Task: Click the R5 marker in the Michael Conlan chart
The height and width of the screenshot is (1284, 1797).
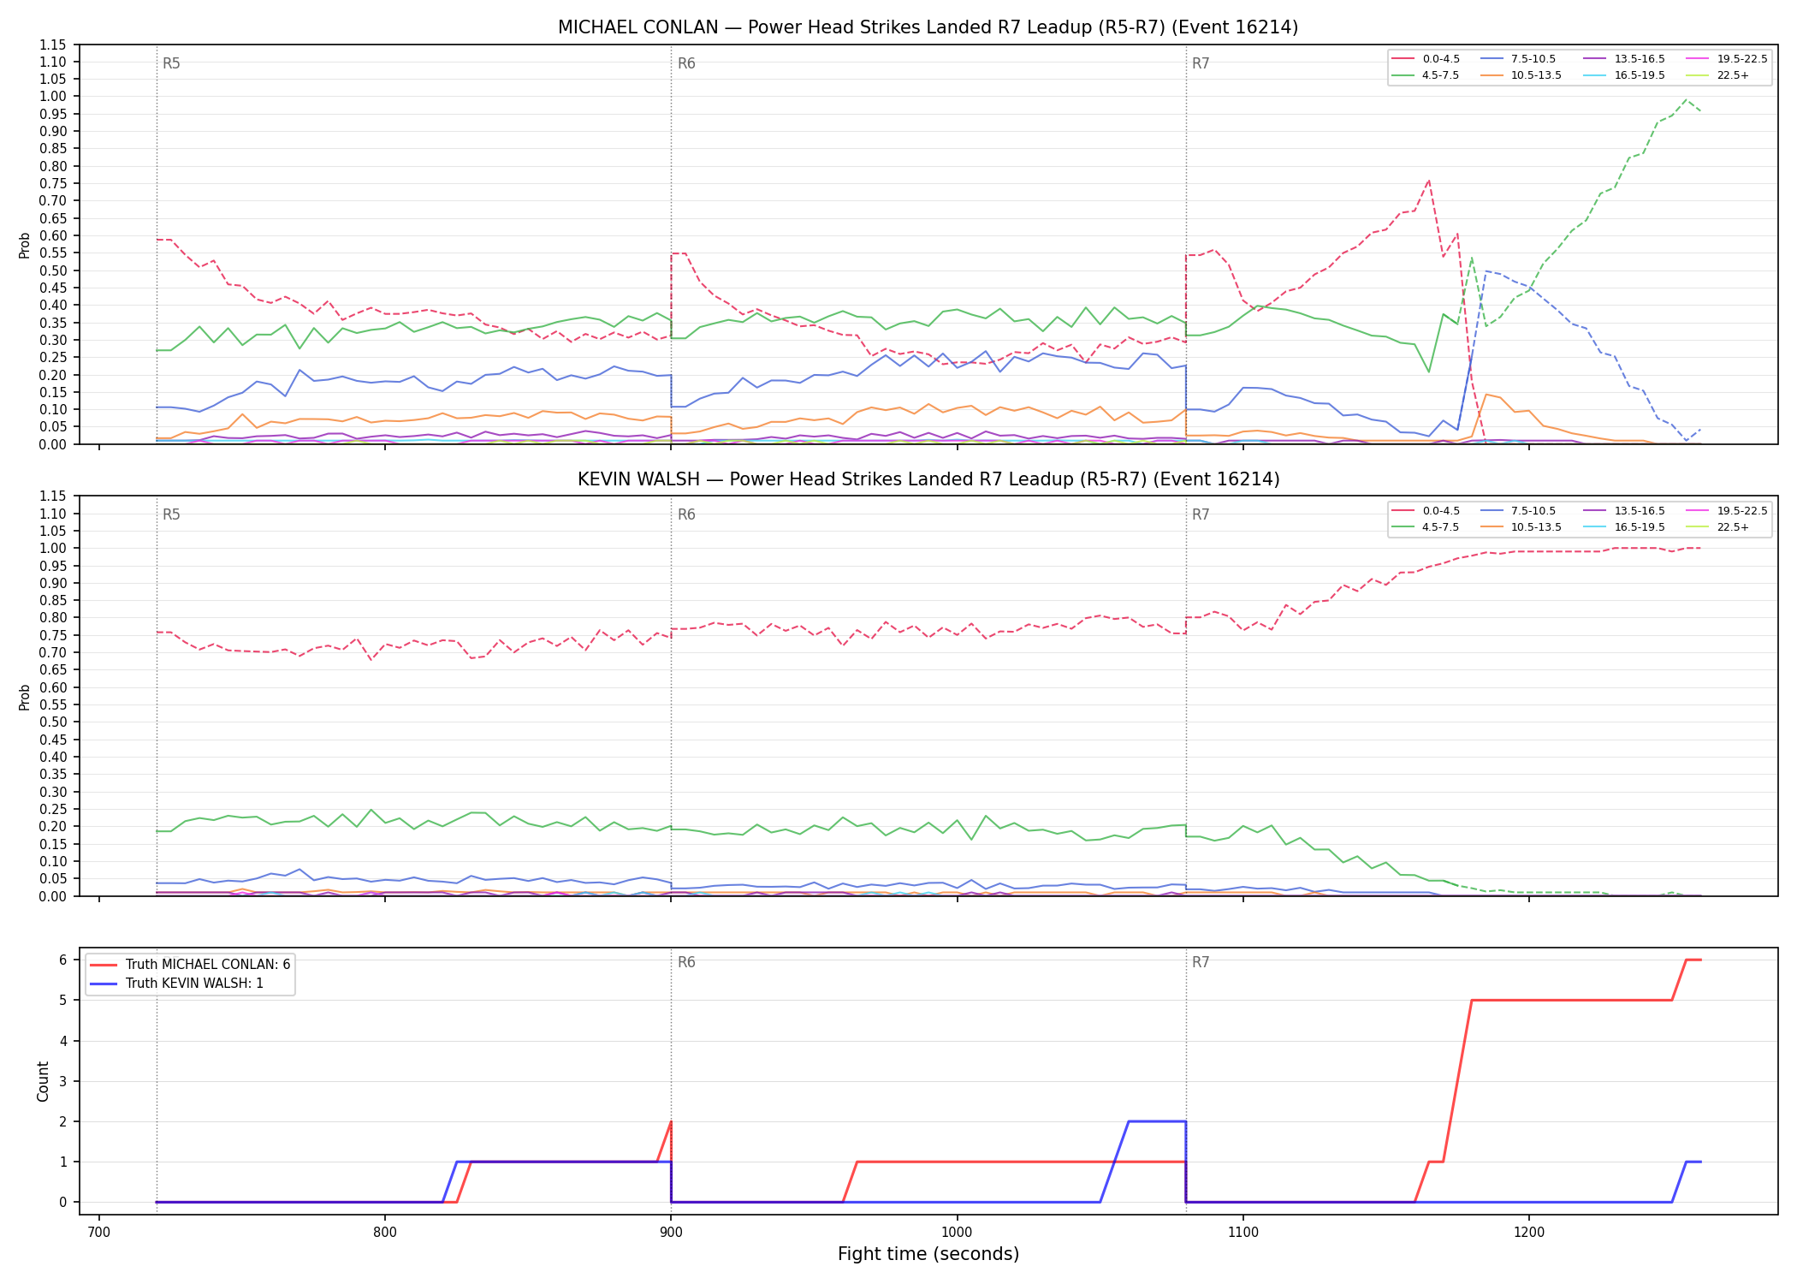Action: pyautogui.click(x=171, y=63)
